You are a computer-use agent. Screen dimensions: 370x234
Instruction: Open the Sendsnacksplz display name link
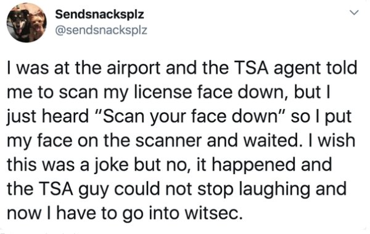(x=99, y=14)
